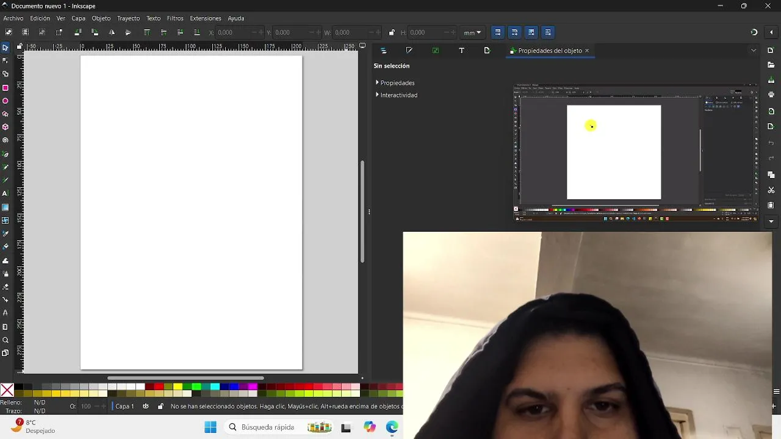Open snapping options arrow popover

(772, 32)
